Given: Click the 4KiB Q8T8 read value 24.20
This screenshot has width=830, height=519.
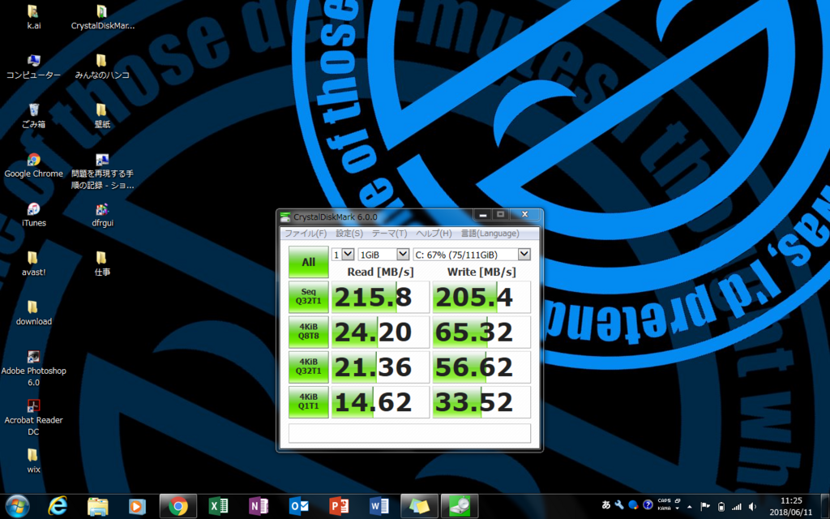Looking at the screenshot, I should [x=380, y=332].
